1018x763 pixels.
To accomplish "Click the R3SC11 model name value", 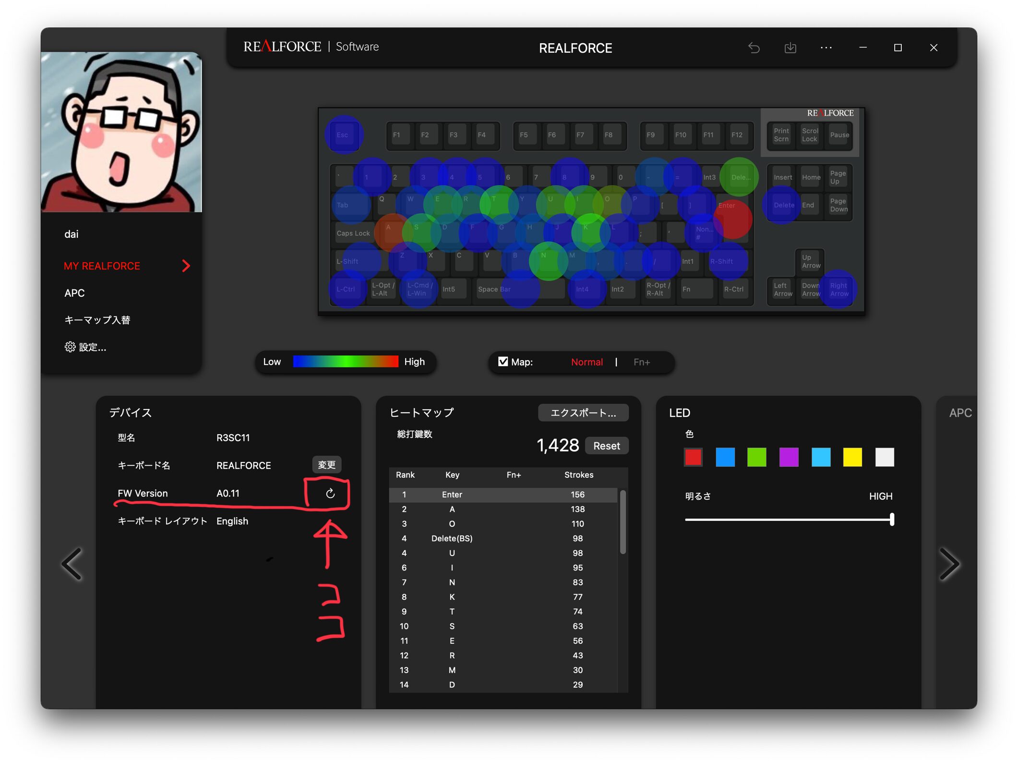I will [x=233, y=437].
